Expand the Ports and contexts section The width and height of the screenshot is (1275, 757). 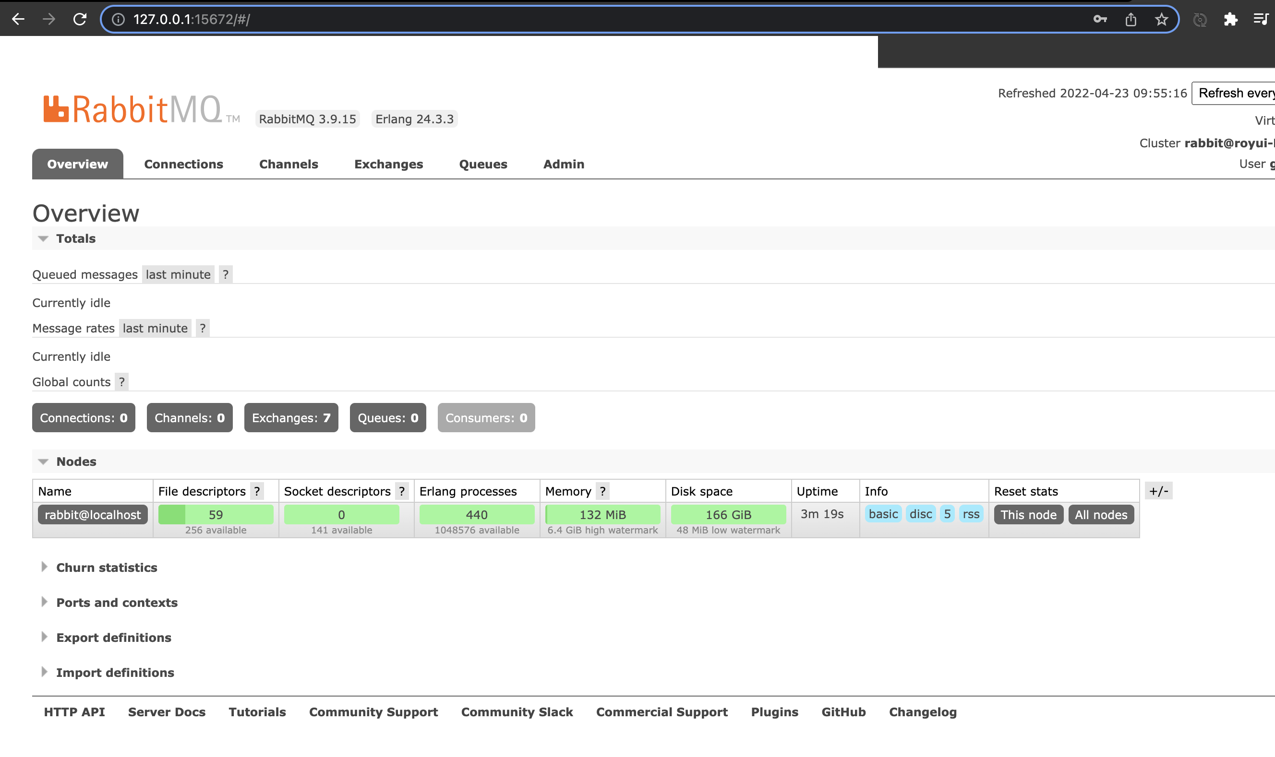(x=116, y=603)
